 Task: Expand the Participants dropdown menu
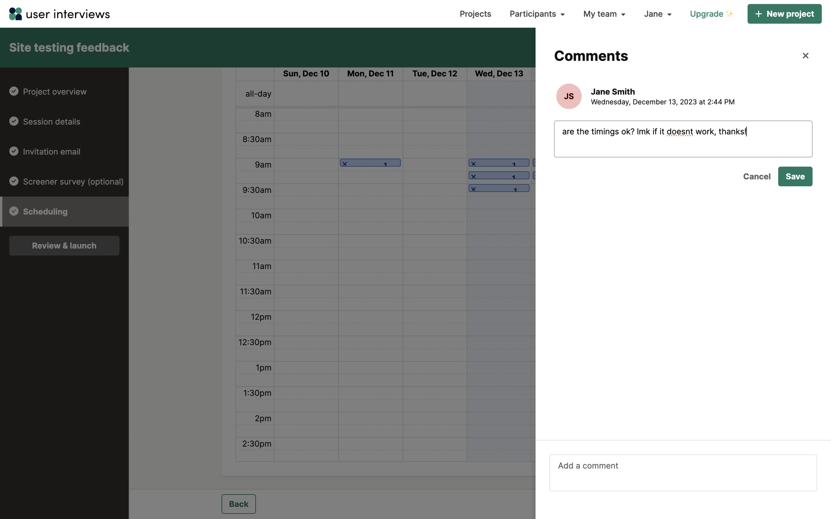coord(537,14)
